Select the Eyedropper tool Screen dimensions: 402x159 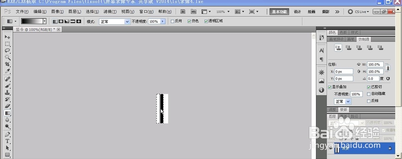7,71
